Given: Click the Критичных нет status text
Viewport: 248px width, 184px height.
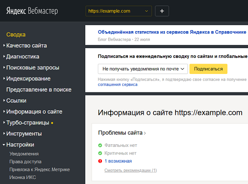Looking at the screenshot, I should click(x=120, y=153).
